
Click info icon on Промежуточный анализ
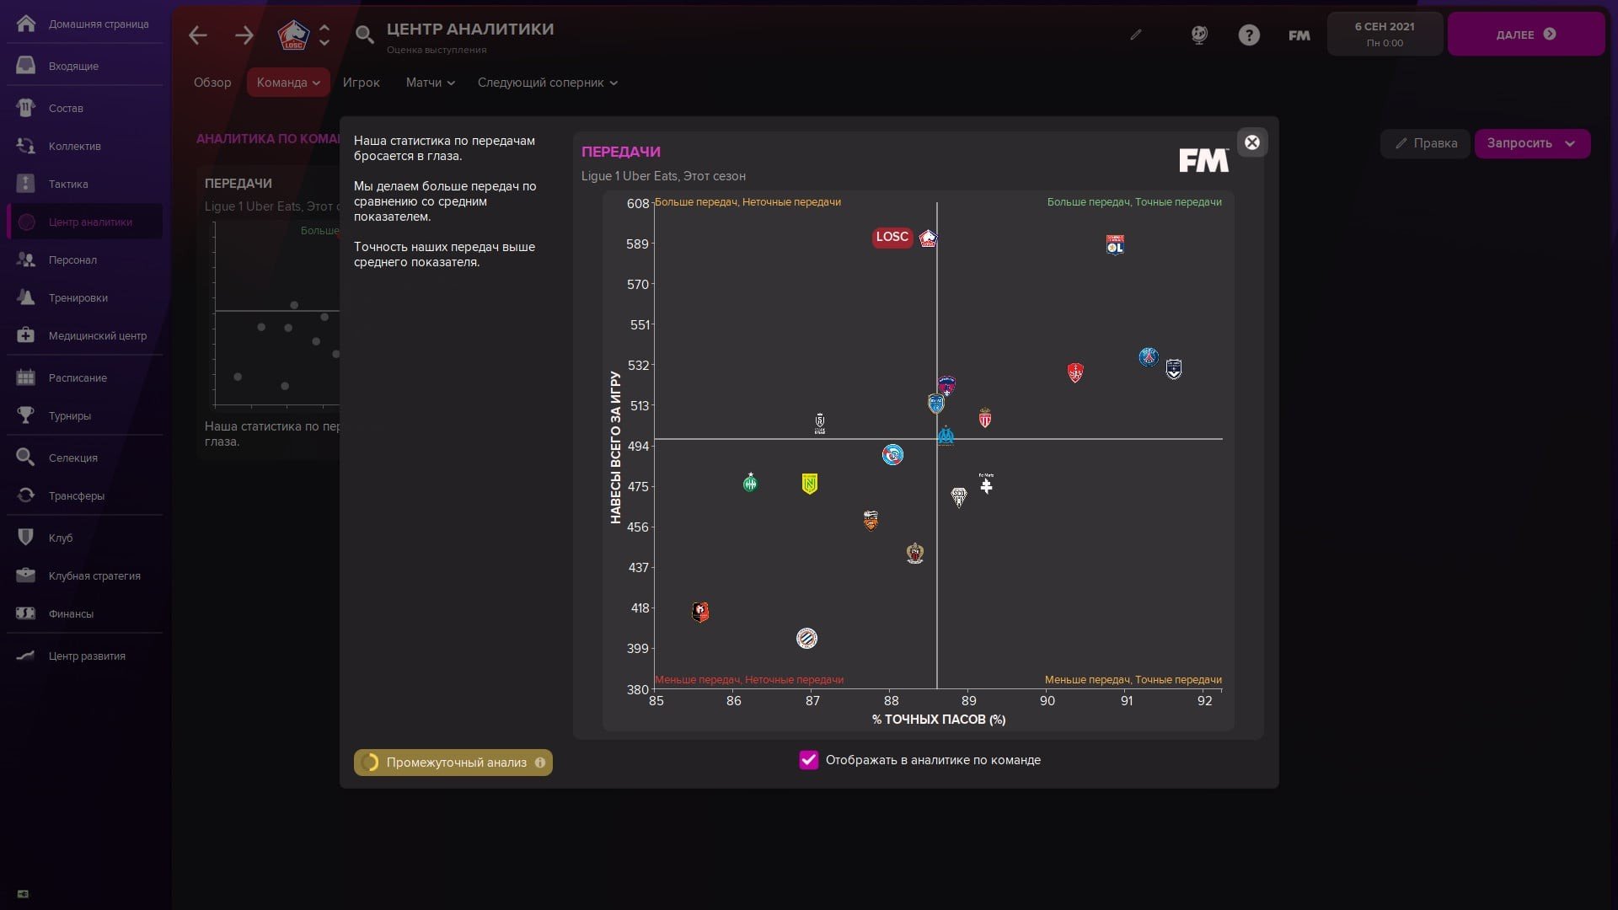(540, 763)
